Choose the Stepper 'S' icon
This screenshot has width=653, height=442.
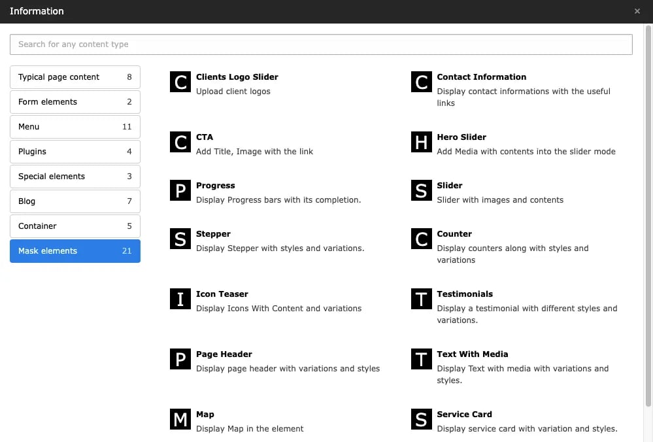(x=180, y=239)
